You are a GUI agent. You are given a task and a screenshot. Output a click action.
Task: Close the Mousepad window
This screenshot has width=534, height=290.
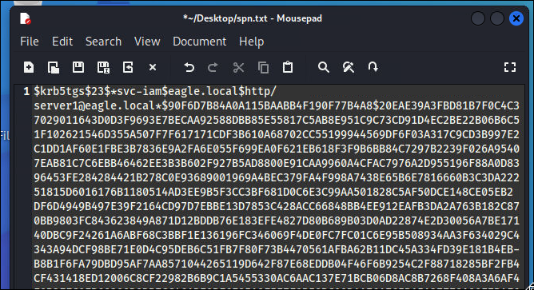516,18
